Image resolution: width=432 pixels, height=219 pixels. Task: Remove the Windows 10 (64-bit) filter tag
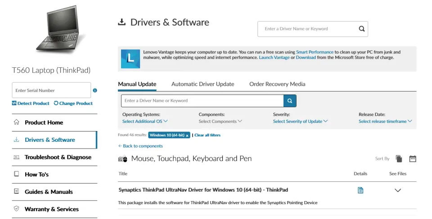tap(187, 136)
